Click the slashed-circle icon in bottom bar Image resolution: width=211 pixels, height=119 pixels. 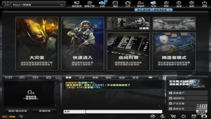coord(153,116)
